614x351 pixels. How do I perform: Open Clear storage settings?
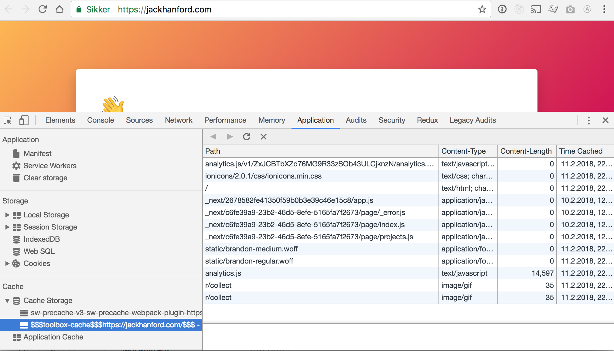coord(45,178)
